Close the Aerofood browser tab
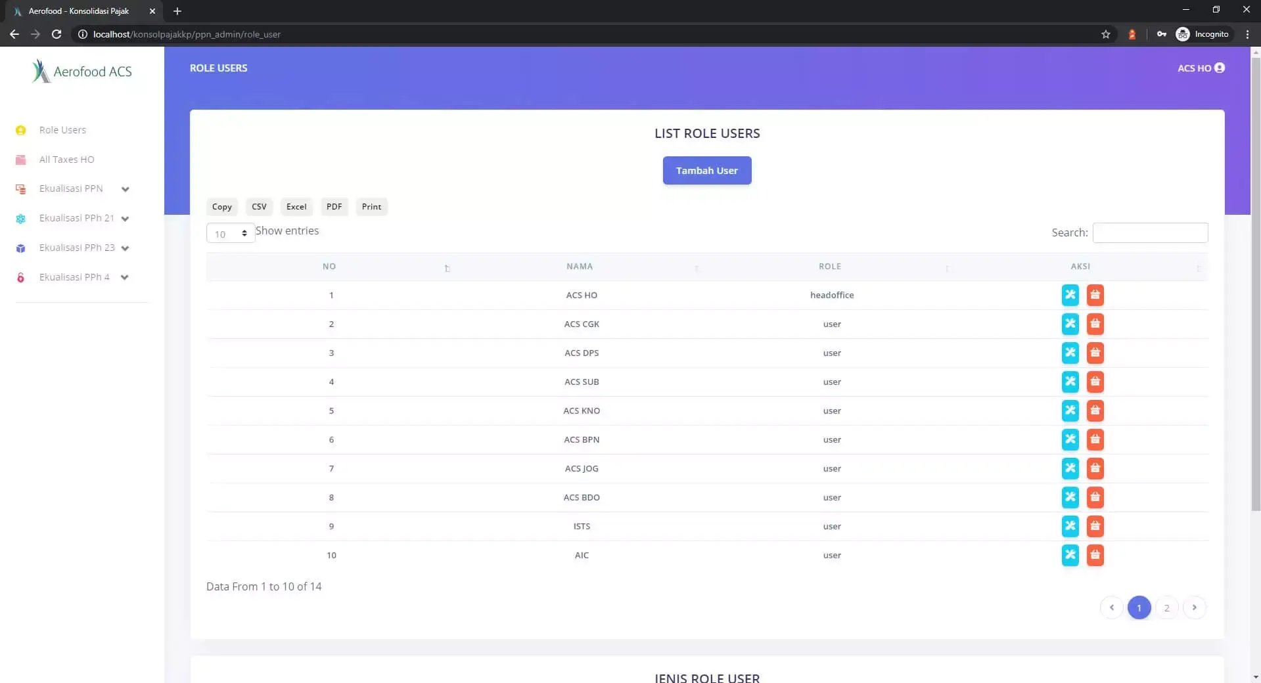The image size is (1261, 683). (x=152, y=11)
